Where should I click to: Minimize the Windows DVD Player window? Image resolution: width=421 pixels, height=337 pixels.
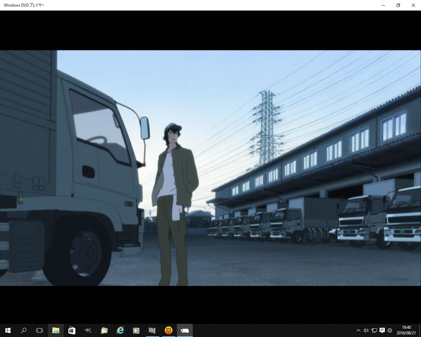[383, 5]
